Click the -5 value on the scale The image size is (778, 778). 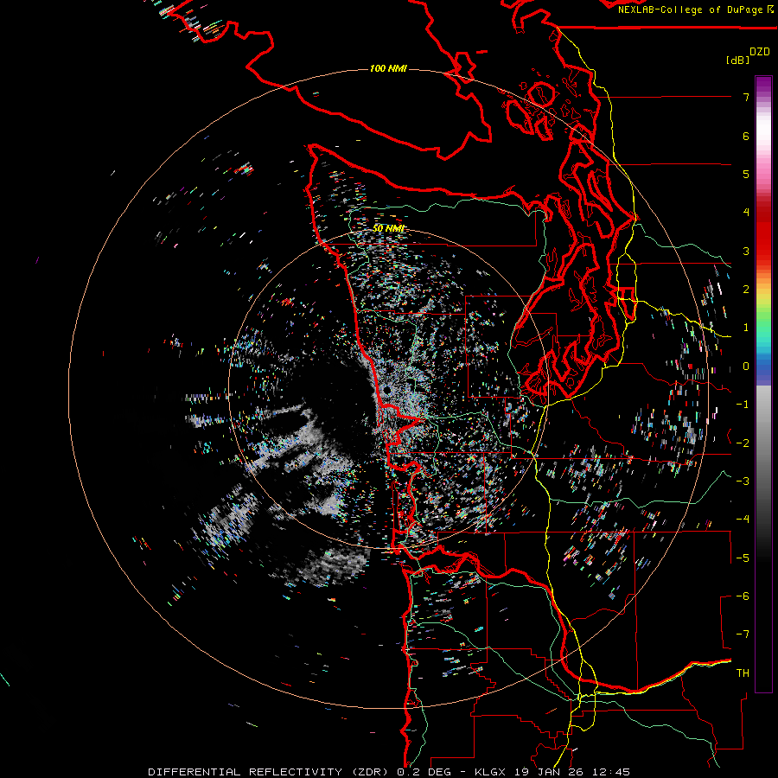tap(743, 558)
